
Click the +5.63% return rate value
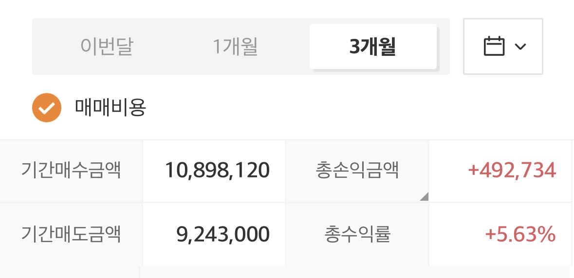pyautogui.click(x=520, y=234)
